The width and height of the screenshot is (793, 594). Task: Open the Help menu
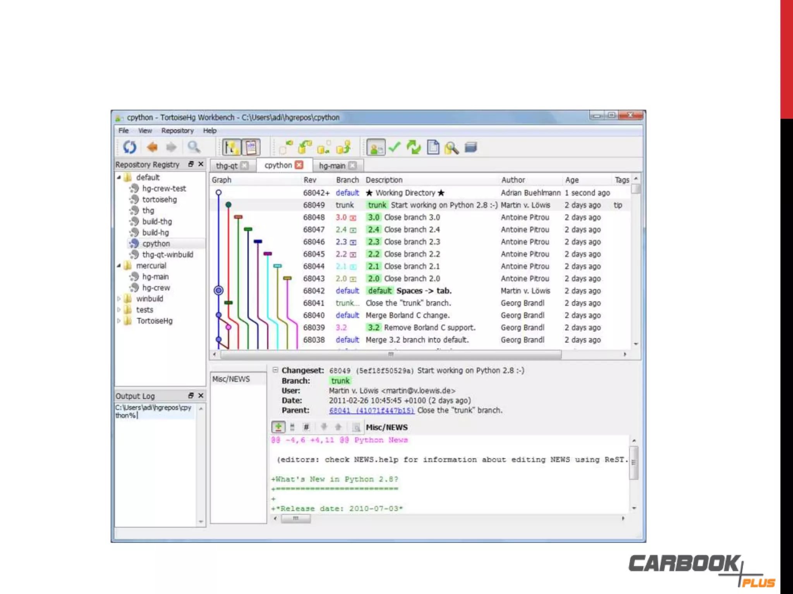click(209, 130)
